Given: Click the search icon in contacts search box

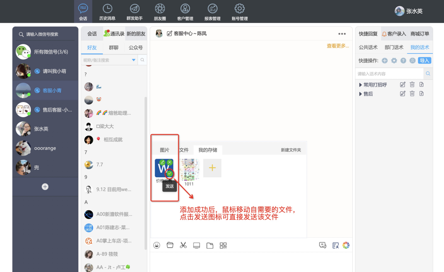Looking at the screenshot, I should coord(142,60).
